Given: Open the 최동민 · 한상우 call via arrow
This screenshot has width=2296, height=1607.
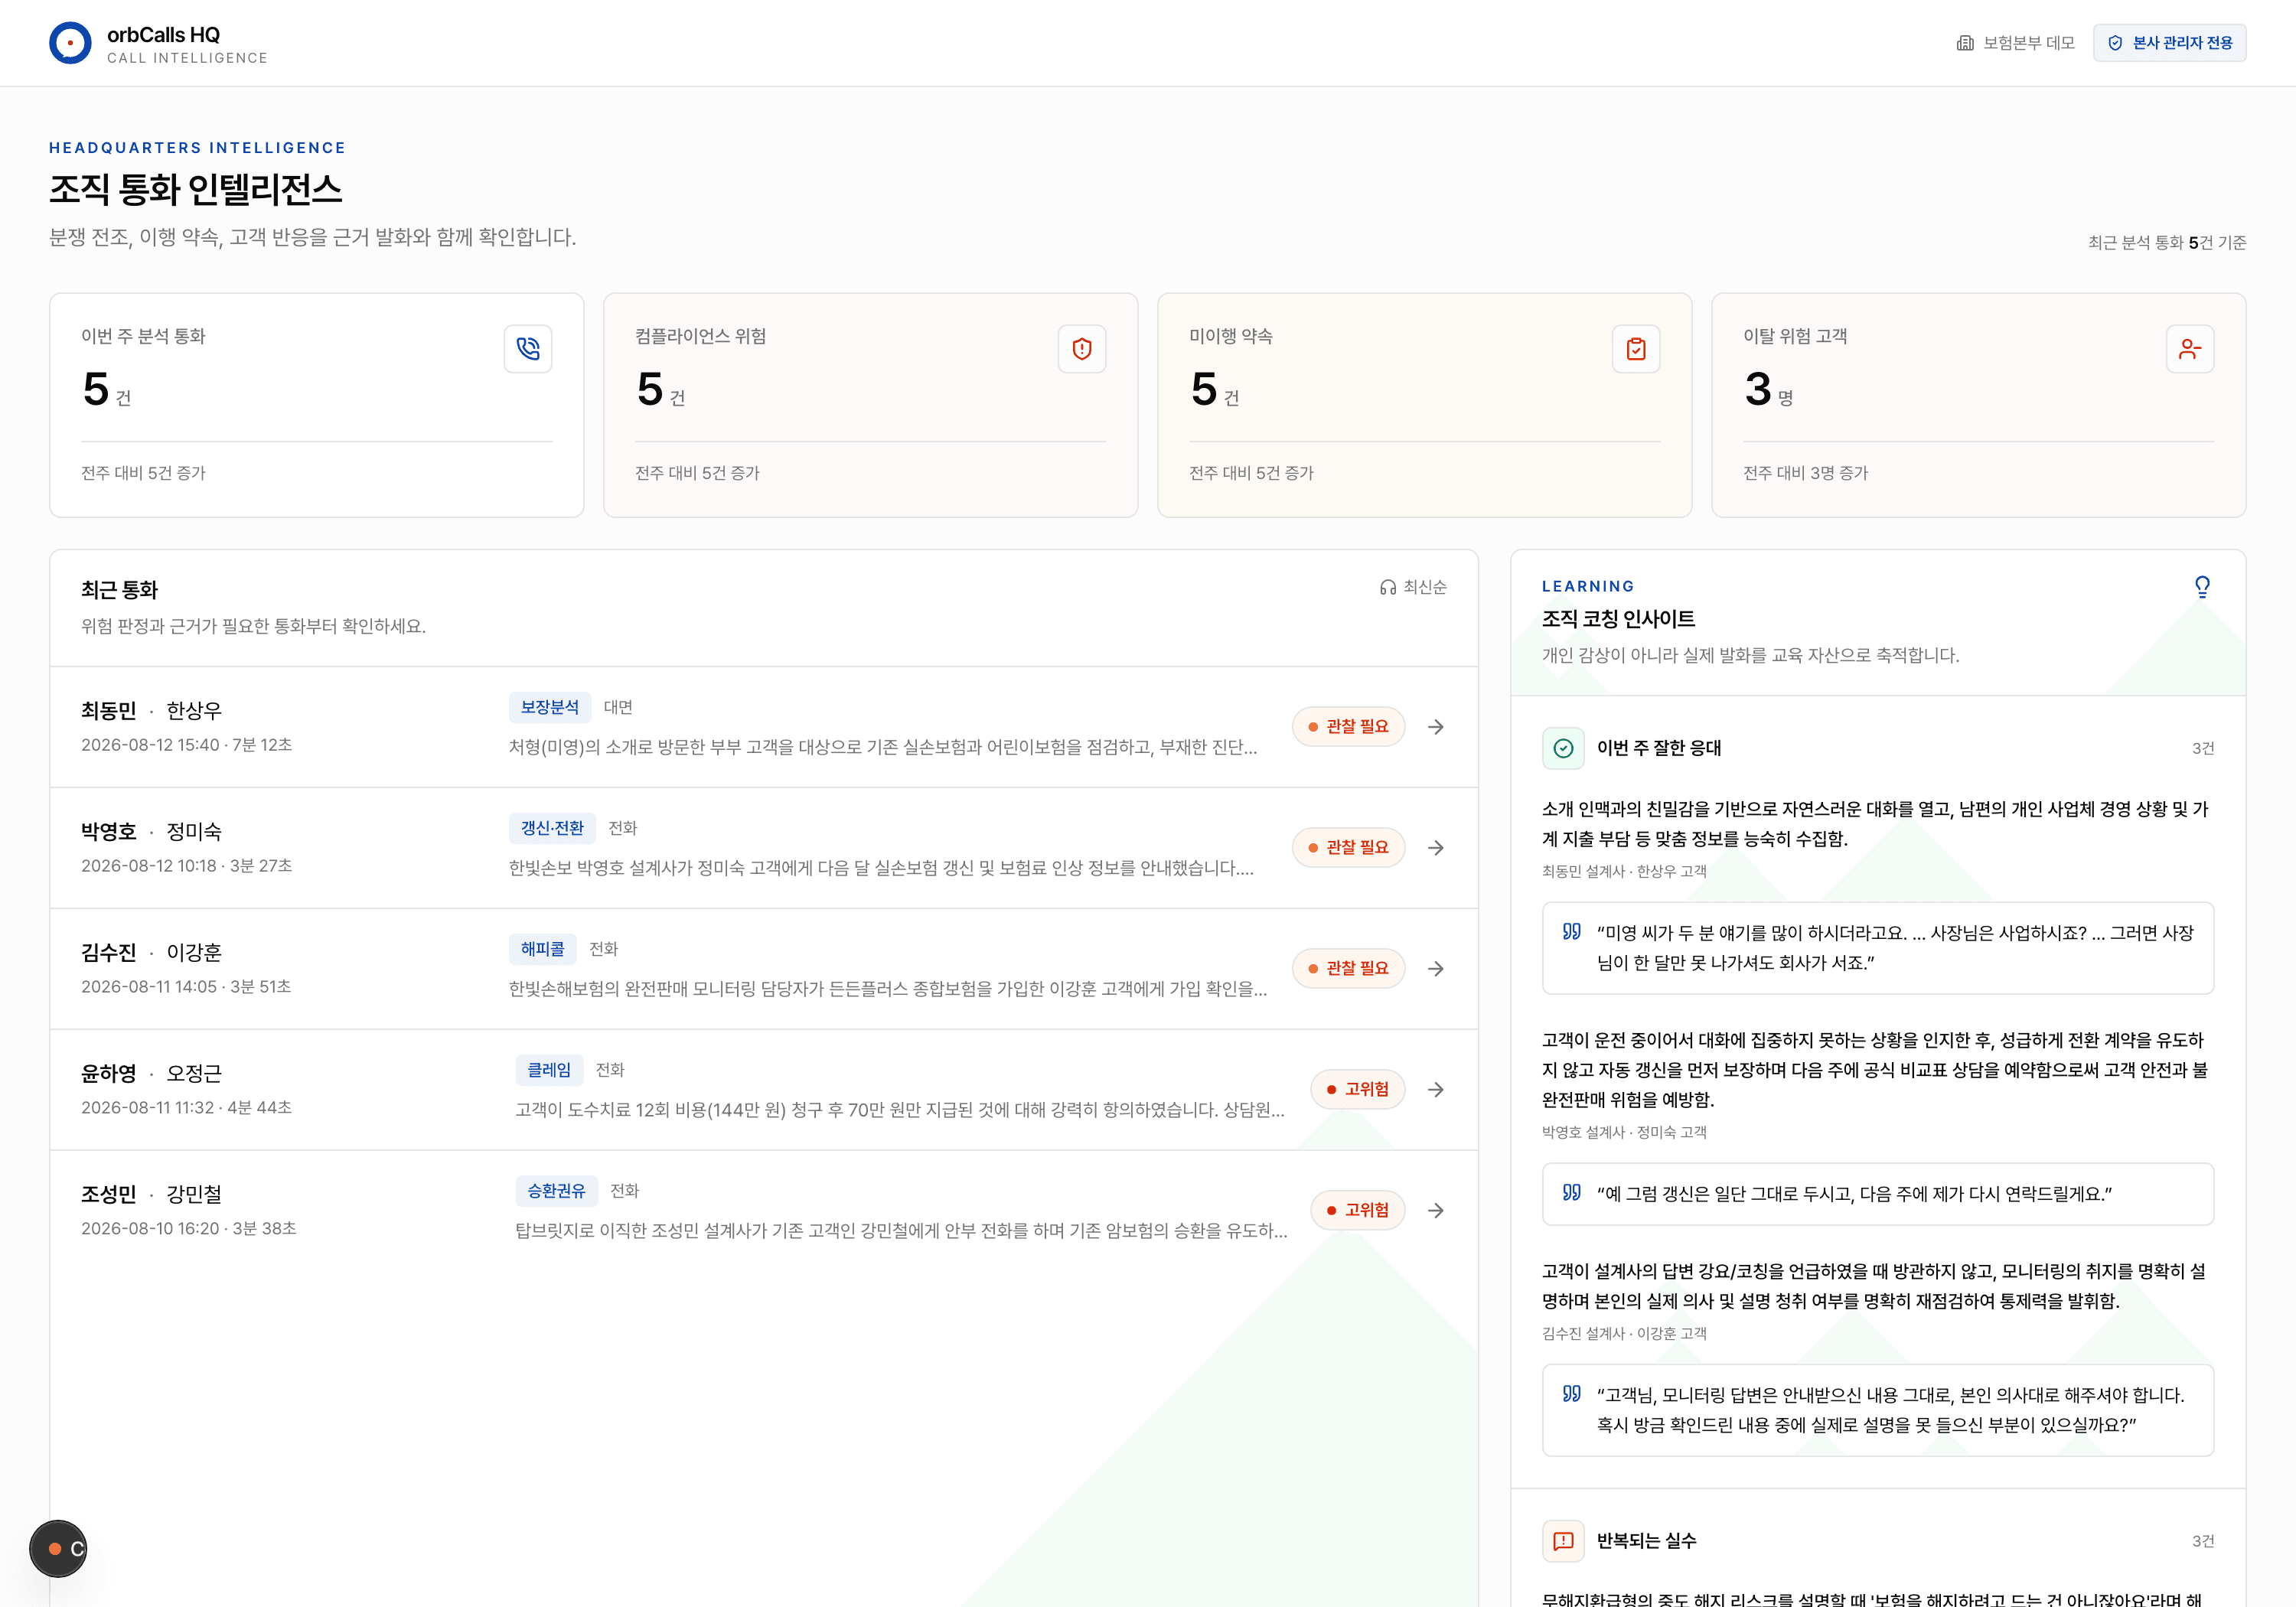Looking at the screenshot, I should tap(1436, 727).
